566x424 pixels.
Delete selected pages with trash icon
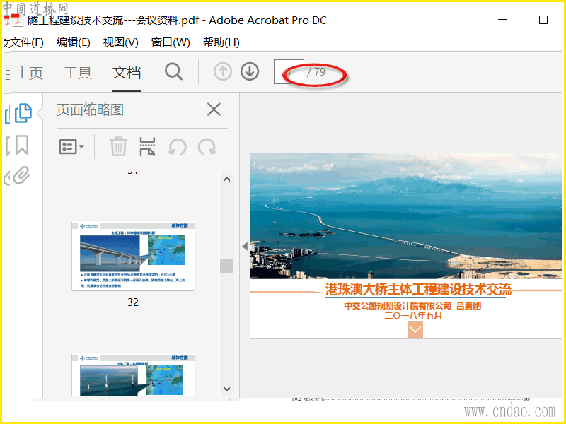[x=118, y=147]
